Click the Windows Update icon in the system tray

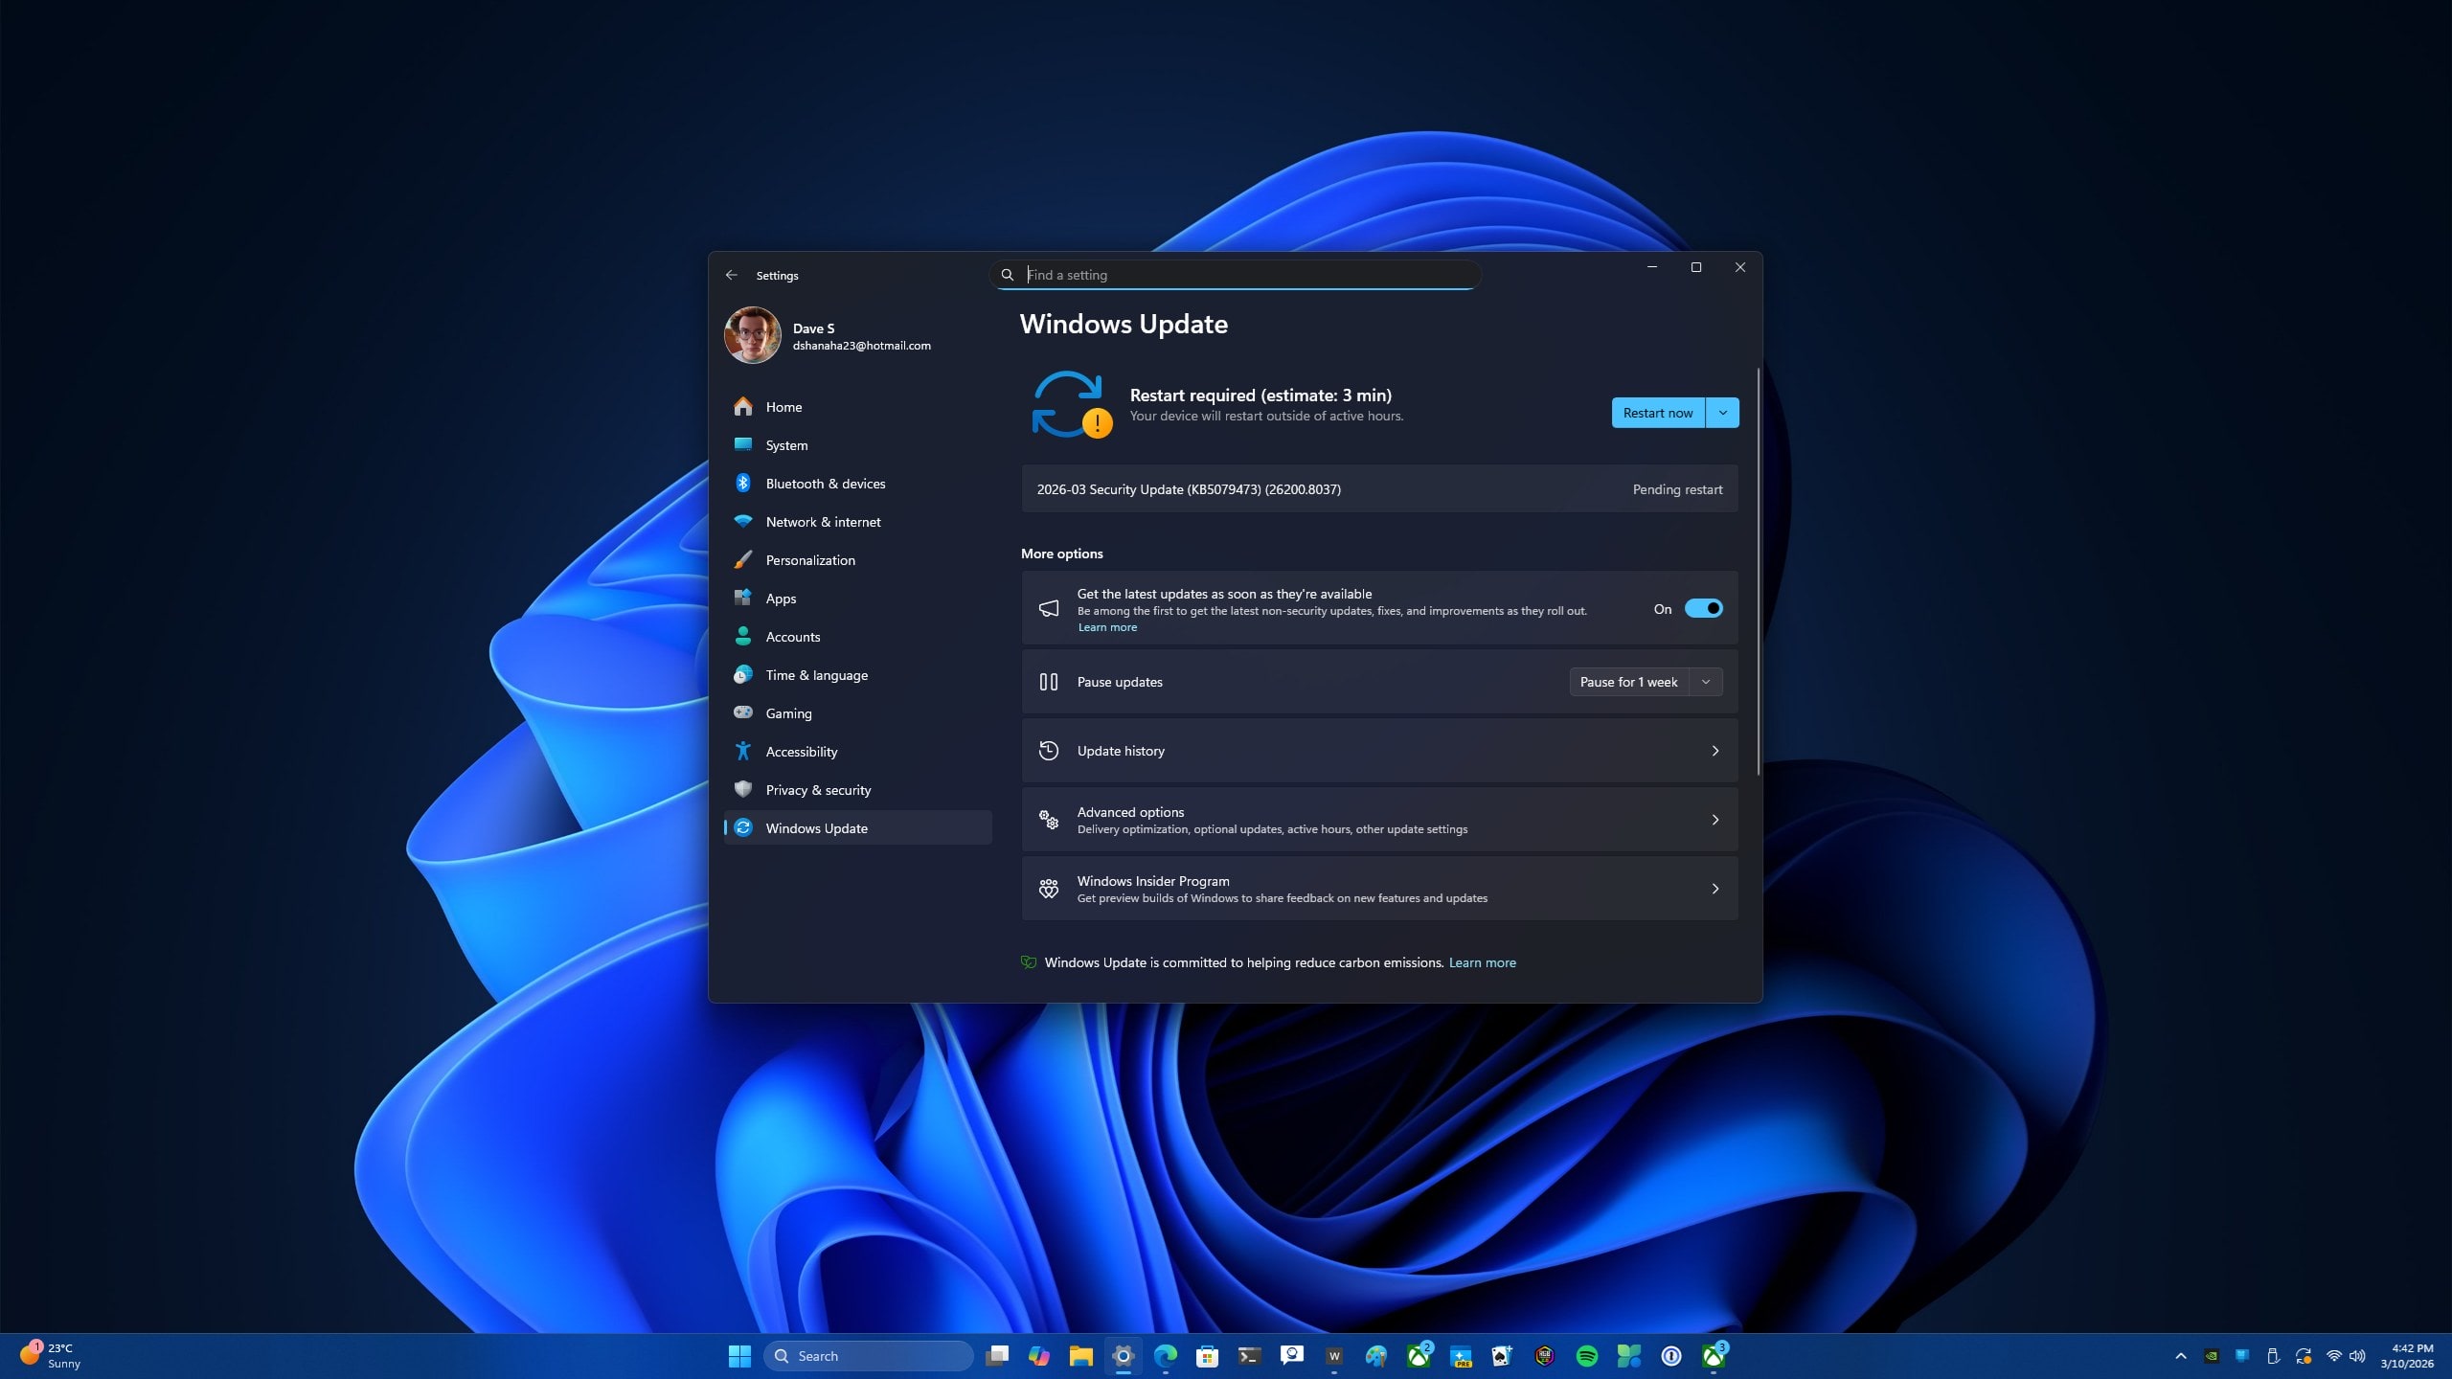2304,1357
